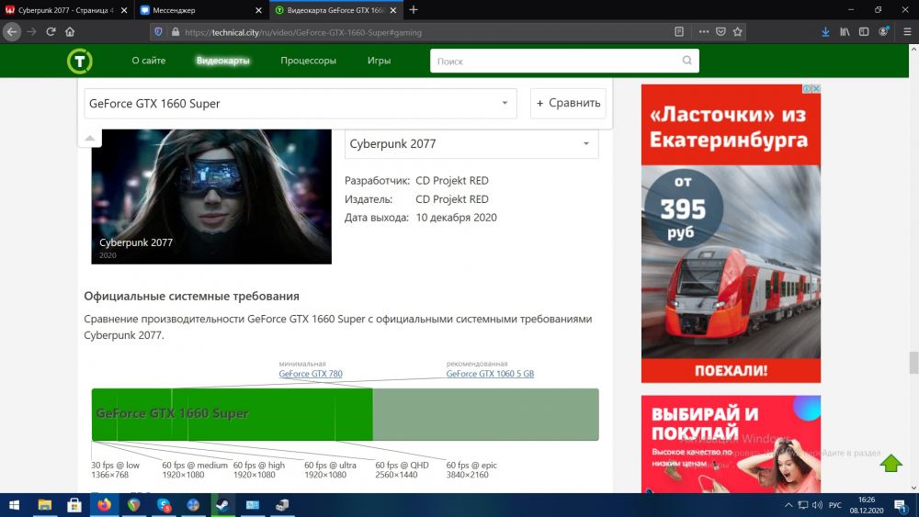This screenshot has width=919, height=517.
Task: Open Firefox account menu
Action: pyautogui.click(x=884, y=31)
